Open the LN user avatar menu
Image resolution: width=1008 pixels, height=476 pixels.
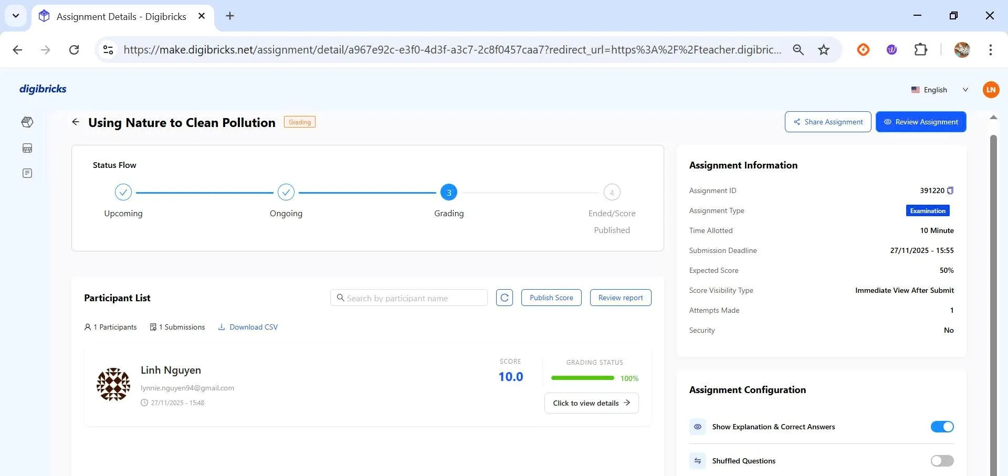pyautogui.click(x=991, y=90)
